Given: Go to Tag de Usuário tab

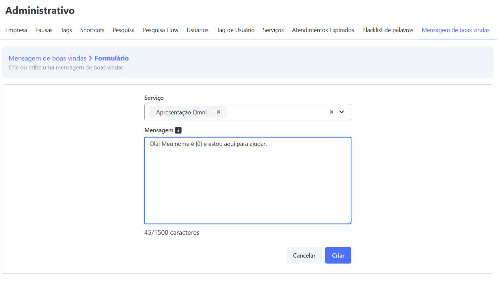Looking at the screenshot, I should pyautogui.click(x=236, y=30).
